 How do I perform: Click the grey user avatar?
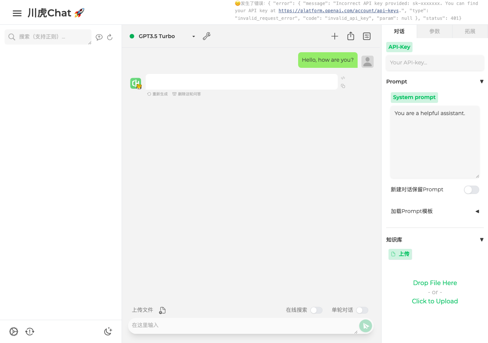[x=368, y=62]
